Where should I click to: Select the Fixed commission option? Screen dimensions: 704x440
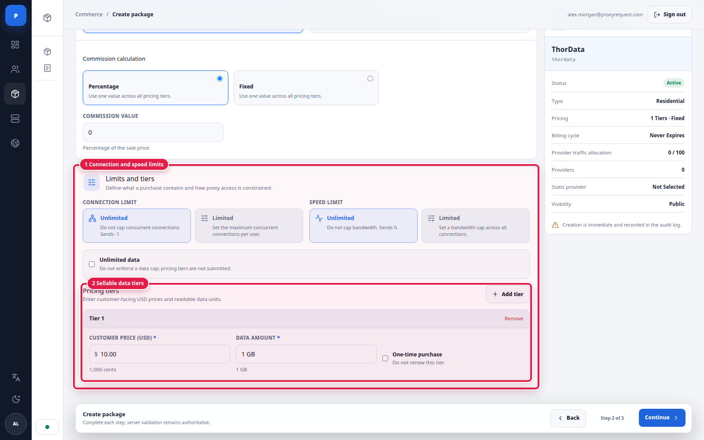306,88
